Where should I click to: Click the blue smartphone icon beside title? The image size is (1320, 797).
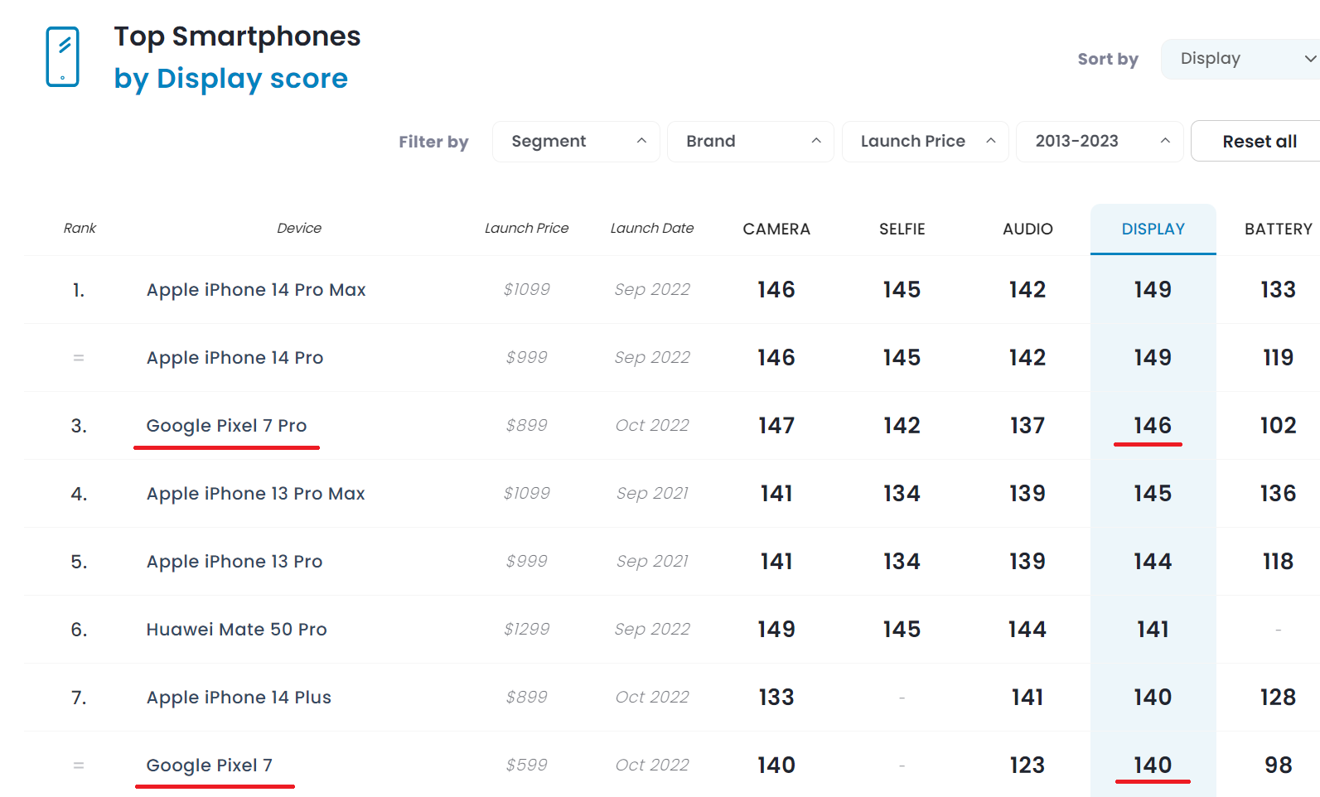(x=62, y=56)
